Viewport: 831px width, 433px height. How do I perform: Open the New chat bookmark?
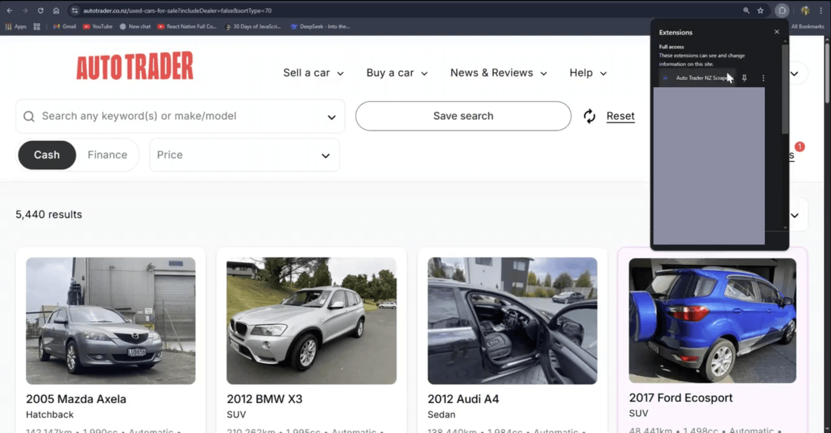click(x=135, y=27)
